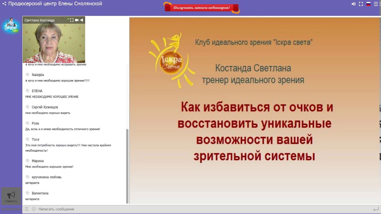
Task: Click the chat scrollbar thumb
Action: 127,166
